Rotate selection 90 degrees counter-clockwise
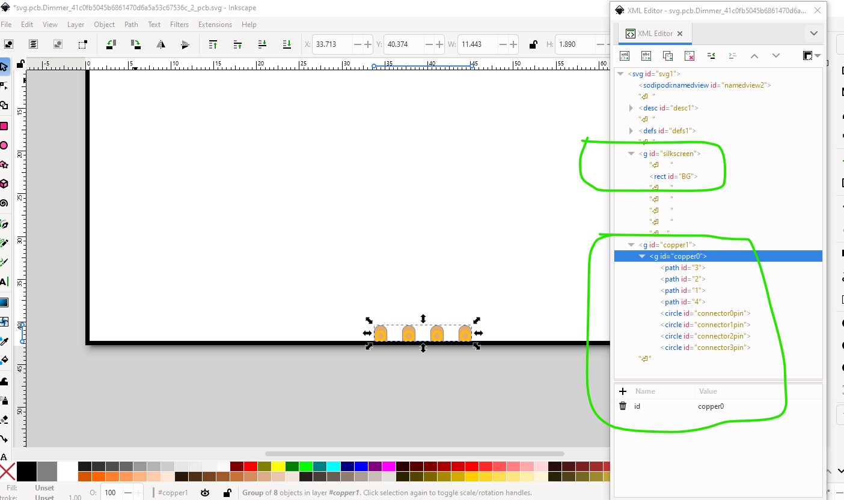Image resolution: width=844 pixels, height=500 pixels. 111,44
